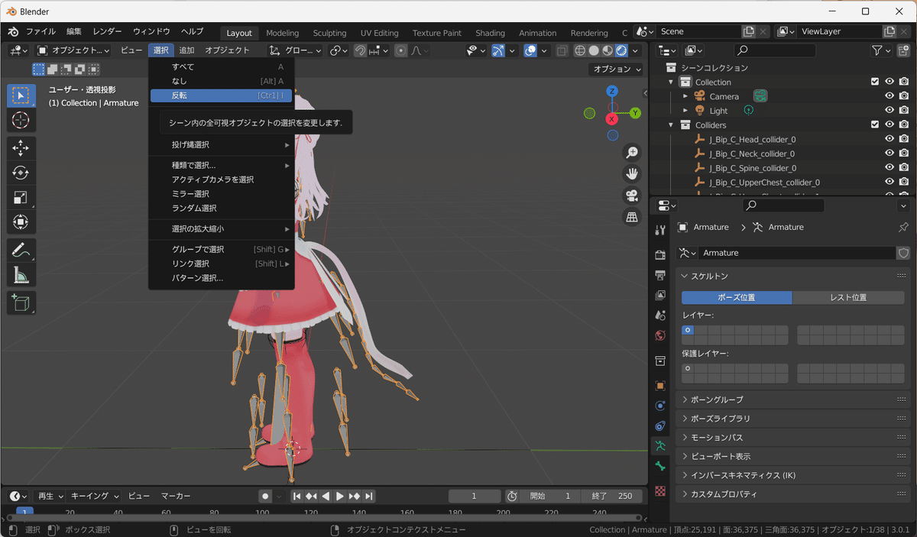This screenshot has height=537, width=917.
Task: Switch to the Sculpting workspace tab
Action: [x=329, y=33]
